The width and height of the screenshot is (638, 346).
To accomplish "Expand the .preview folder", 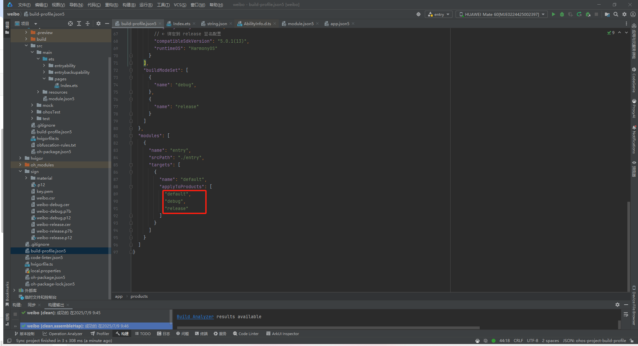I will pos(26,32).
